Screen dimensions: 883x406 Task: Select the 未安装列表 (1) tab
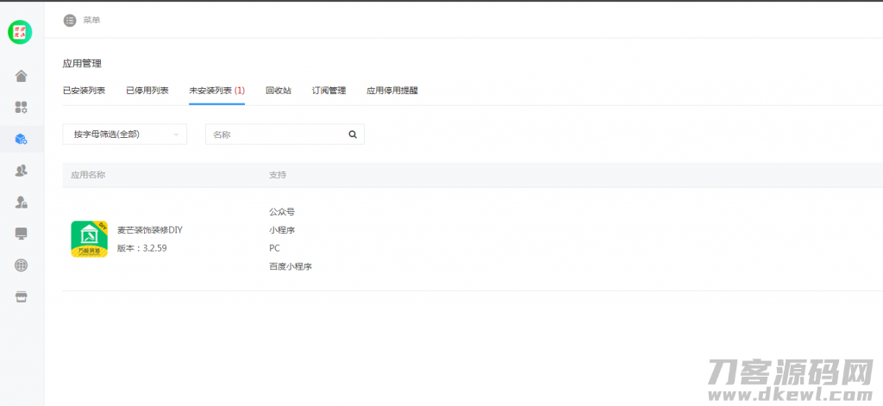pos(216,91)
